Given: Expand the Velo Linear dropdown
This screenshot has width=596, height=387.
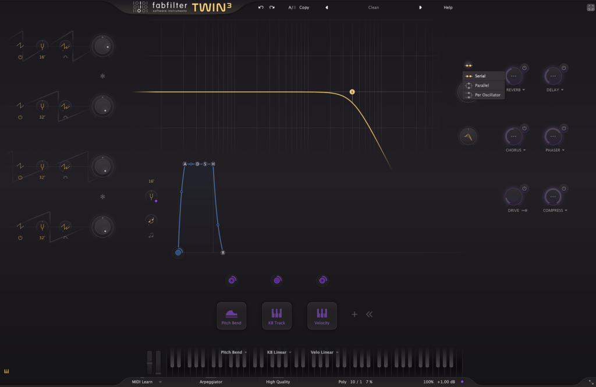Looking at the screenshot, I should pos(324,352).
